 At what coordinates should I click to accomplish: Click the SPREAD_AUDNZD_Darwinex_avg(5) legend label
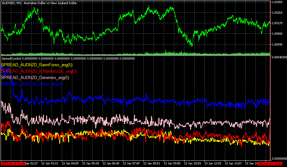[x=35, y=77]
